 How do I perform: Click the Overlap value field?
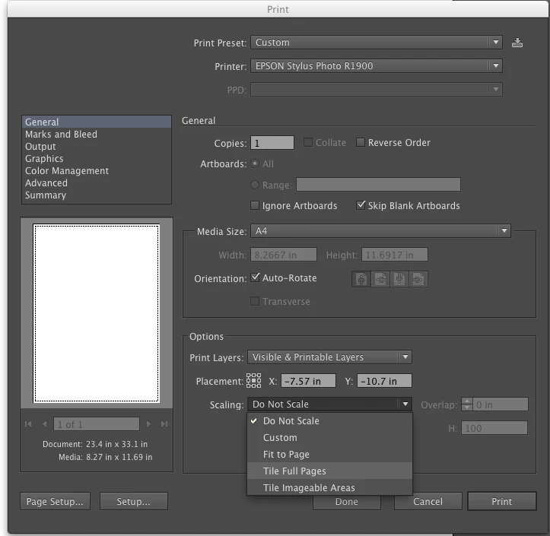(501, 404)
